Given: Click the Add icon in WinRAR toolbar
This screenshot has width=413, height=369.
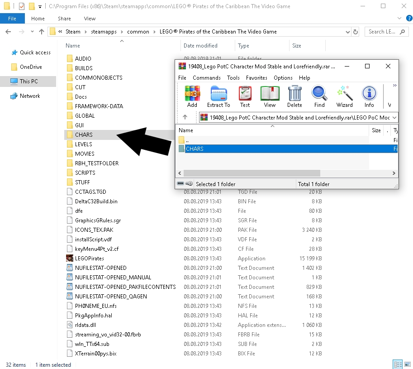Looking at the screenshot, I should [192, 96].
